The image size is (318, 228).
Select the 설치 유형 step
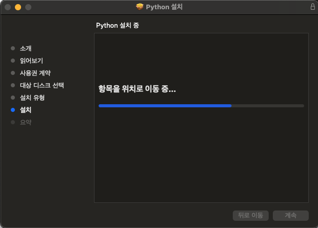pos(32,98)
